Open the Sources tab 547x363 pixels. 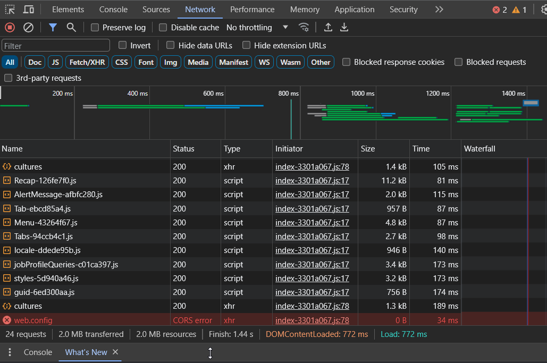tap(156, 10)
